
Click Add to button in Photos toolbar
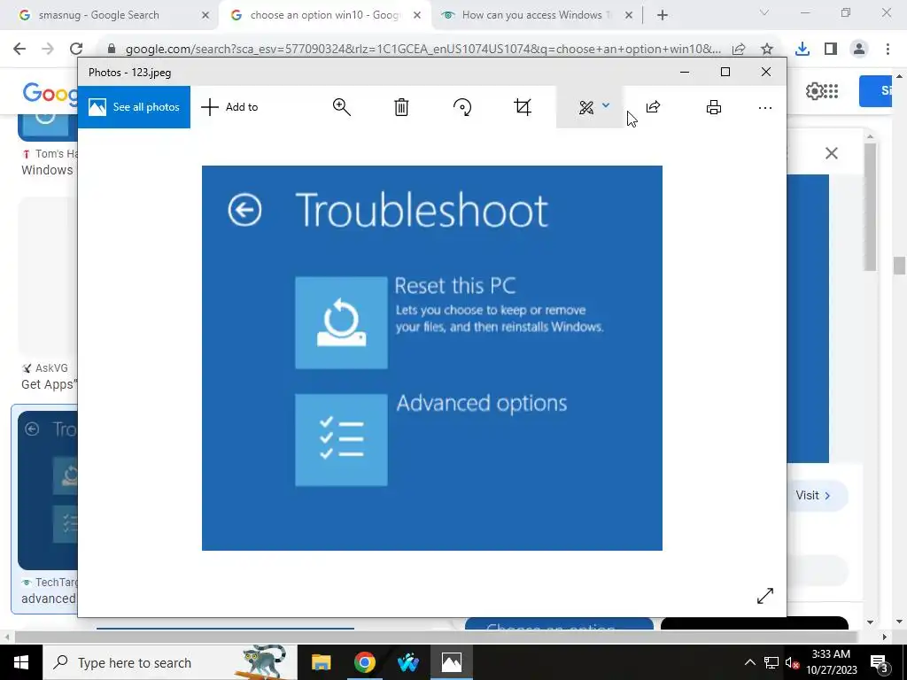coord(229,107)
